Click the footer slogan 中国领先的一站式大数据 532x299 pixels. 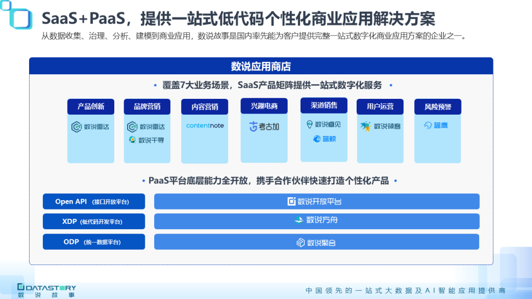tap(406, 291)
